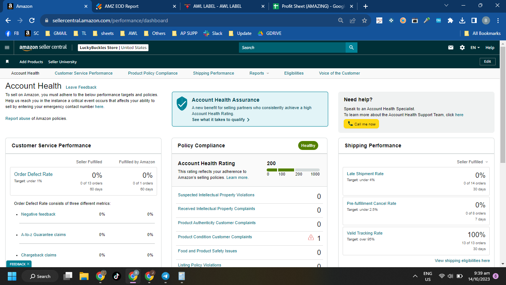Switch to the Customer Service Performance tab

pyautogui.click(x=84, y=73)
